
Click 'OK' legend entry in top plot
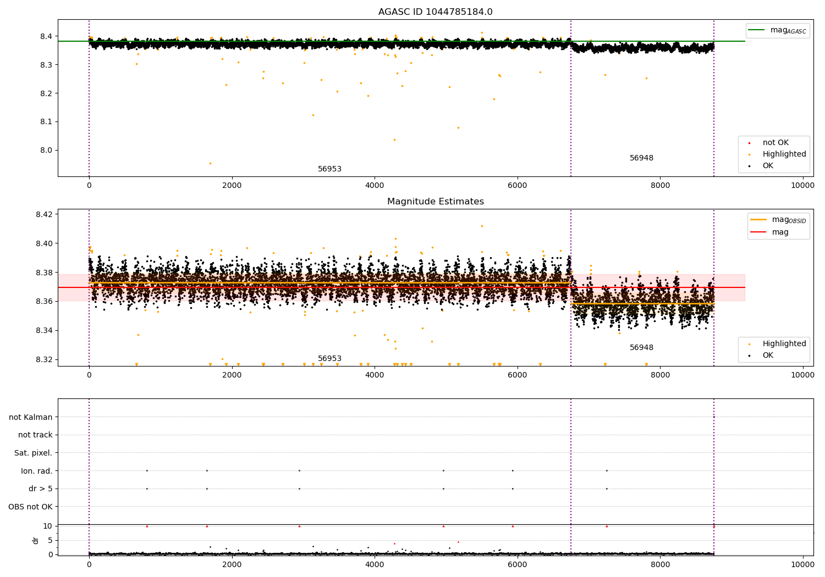(x=767, y=166)
